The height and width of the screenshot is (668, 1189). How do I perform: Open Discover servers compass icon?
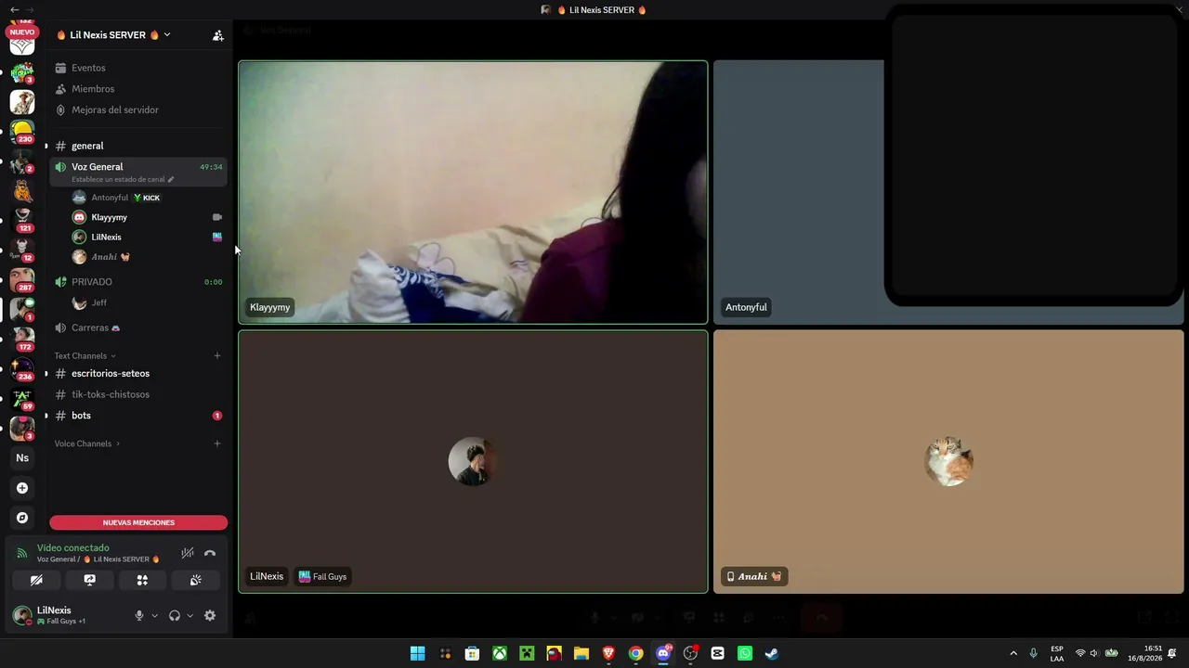click(x=22, y=518)
